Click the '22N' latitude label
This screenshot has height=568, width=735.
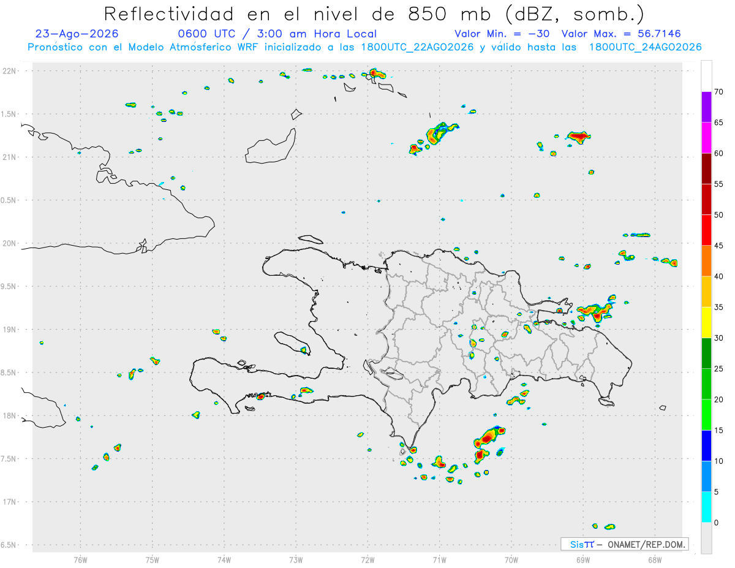[9, 71]
